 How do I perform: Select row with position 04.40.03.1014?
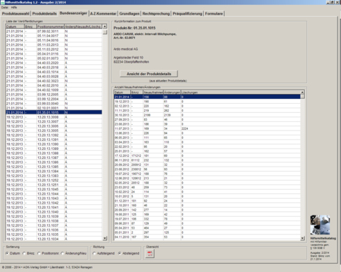(x=54, y=72)
